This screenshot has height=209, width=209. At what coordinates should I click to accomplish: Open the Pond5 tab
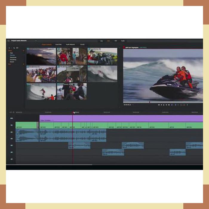pyautogui.click(x=82, y=44)
